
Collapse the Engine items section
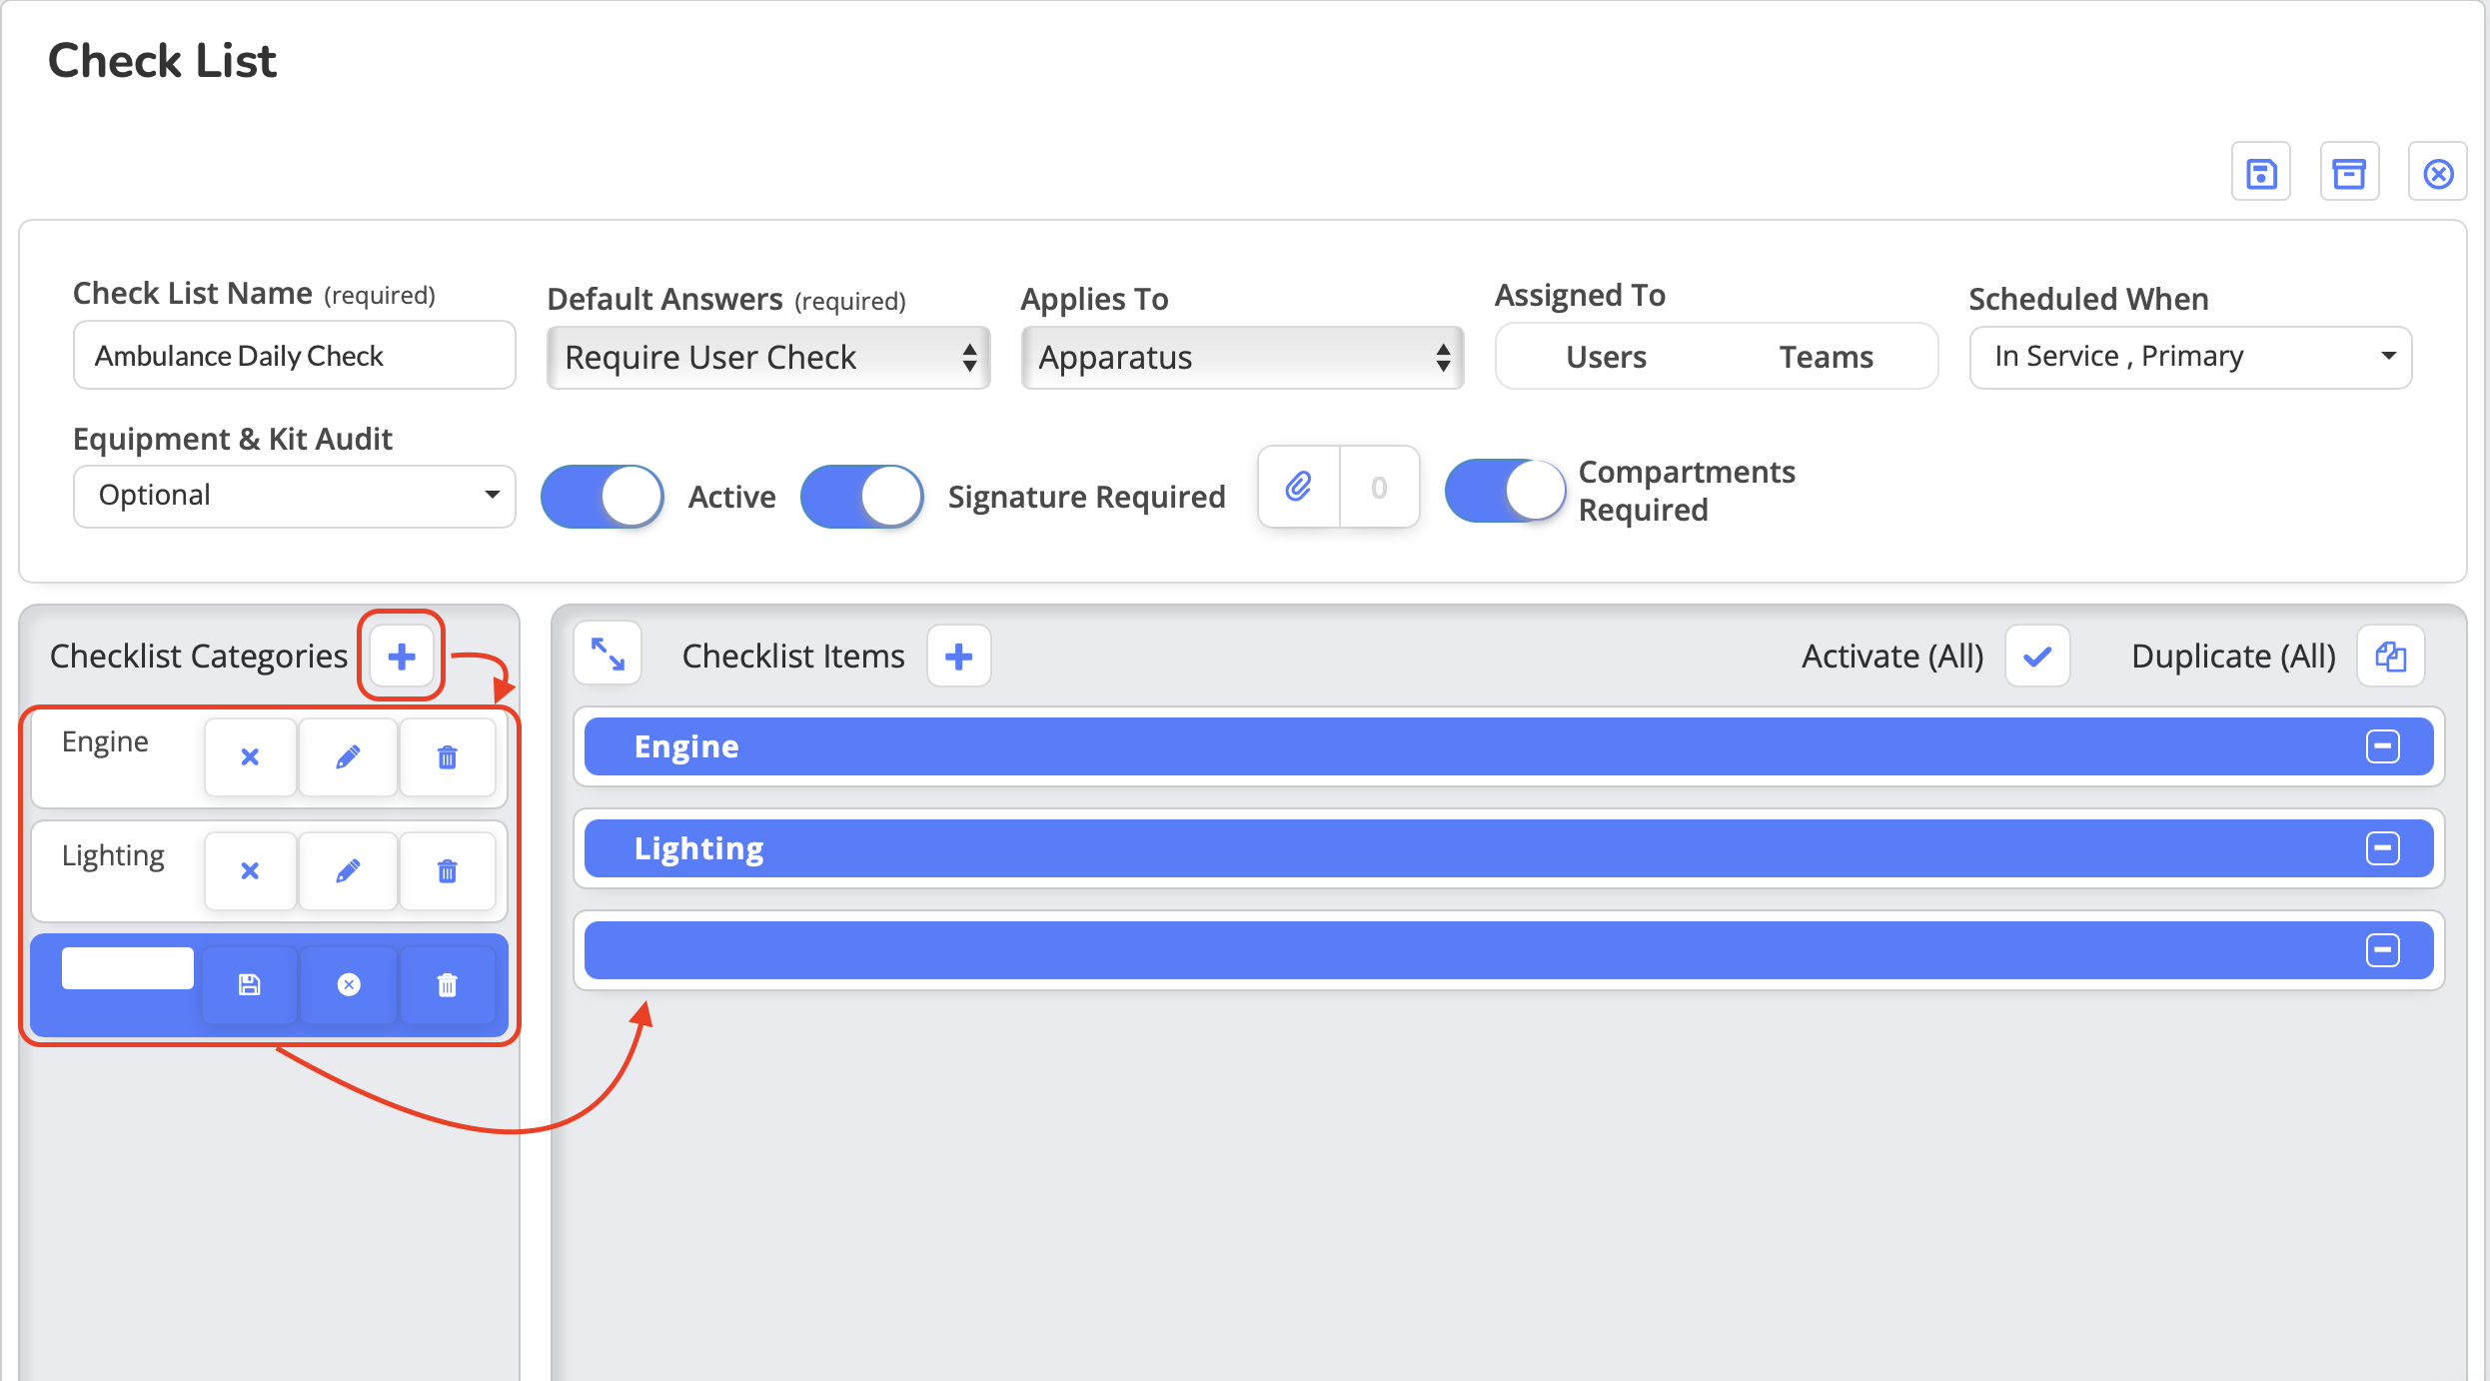[2383, 746]
